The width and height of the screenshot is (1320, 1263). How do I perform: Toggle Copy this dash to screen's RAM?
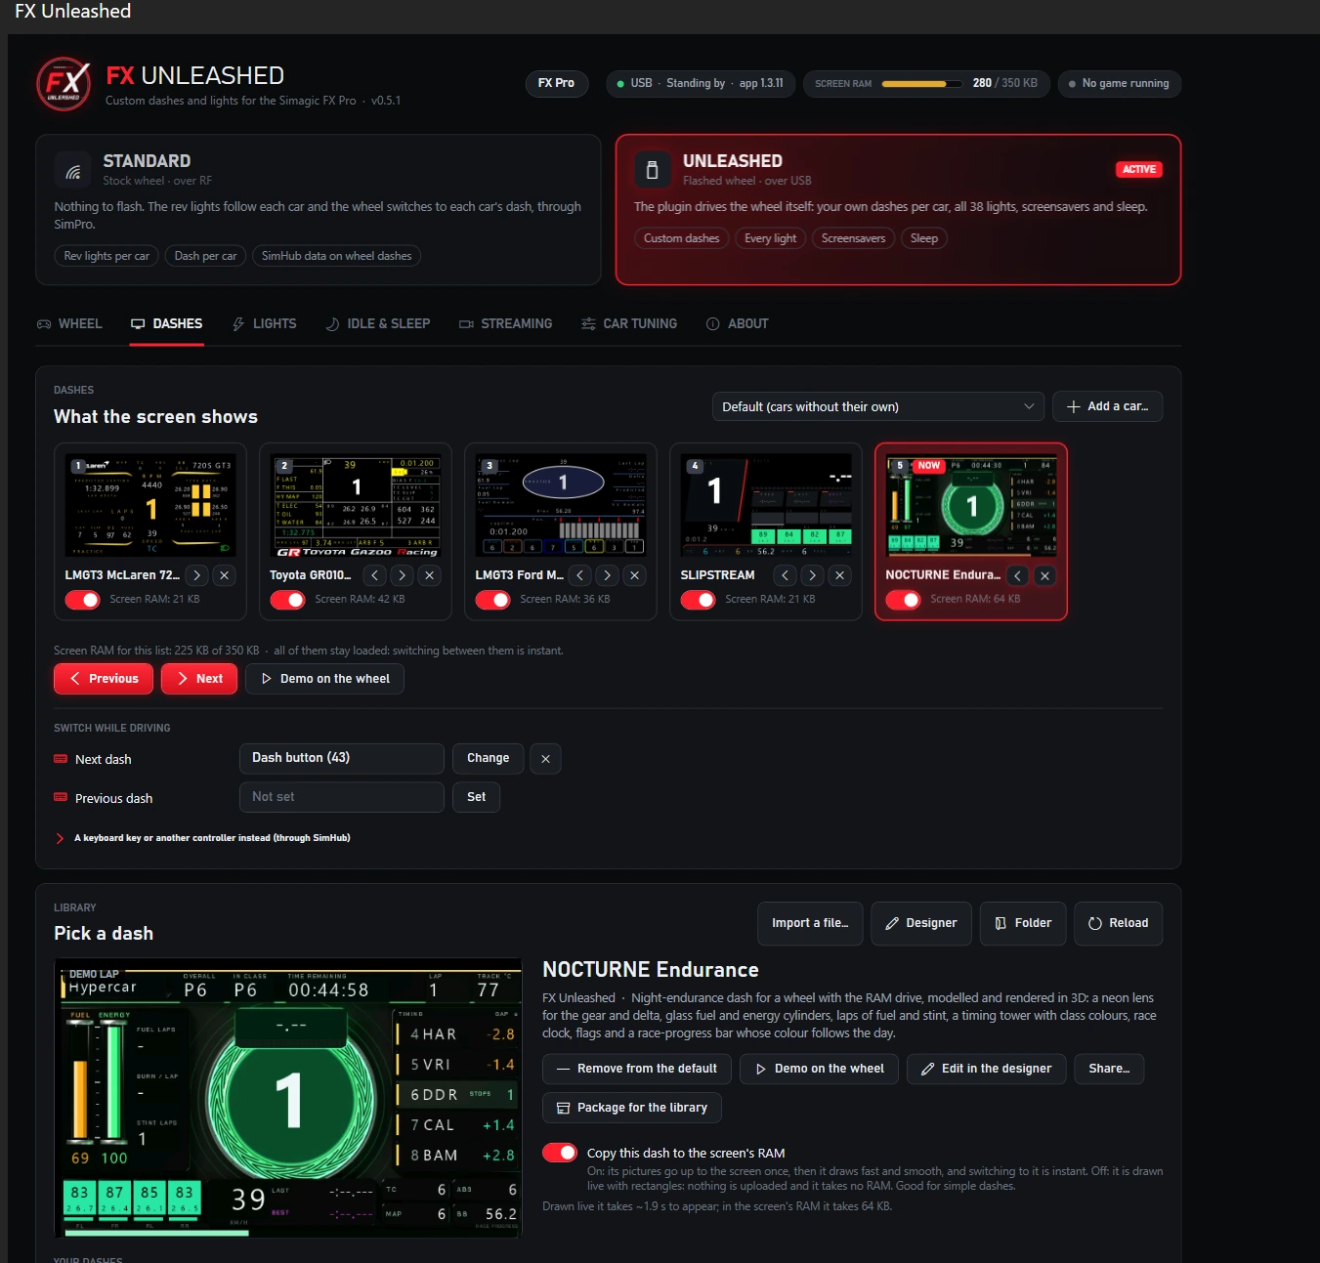(560, 1153)
